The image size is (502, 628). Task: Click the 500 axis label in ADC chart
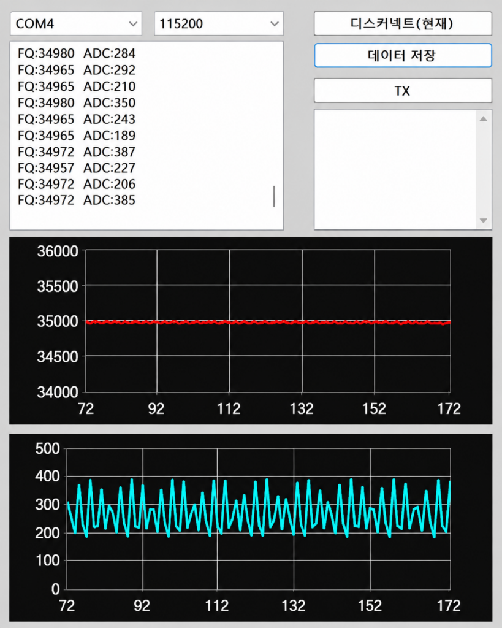pos(47,448)
